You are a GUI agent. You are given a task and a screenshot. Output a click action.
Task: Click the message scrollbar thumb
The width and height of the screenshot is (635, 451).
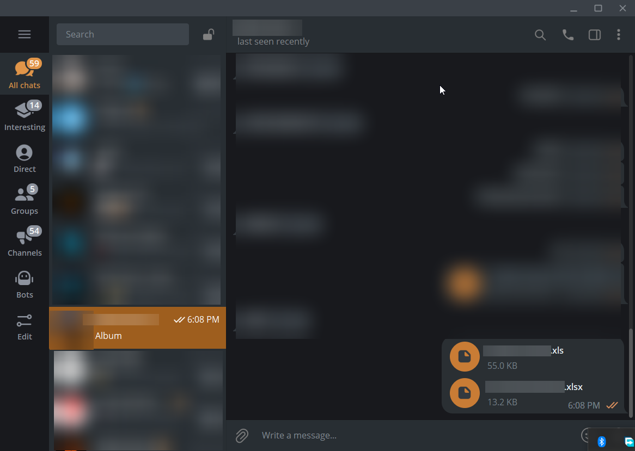coord(630,373)
